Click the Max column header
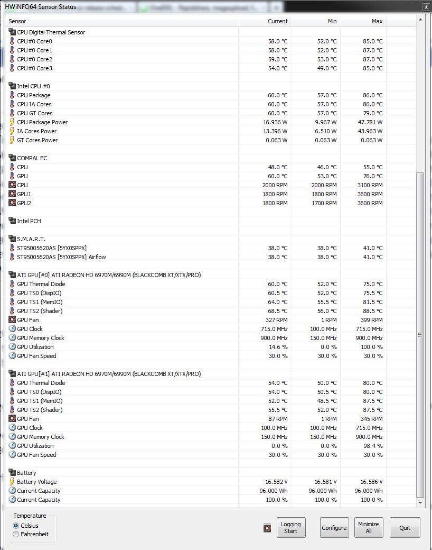This screenshot has width=432, height=550. (x=363, y=21)
